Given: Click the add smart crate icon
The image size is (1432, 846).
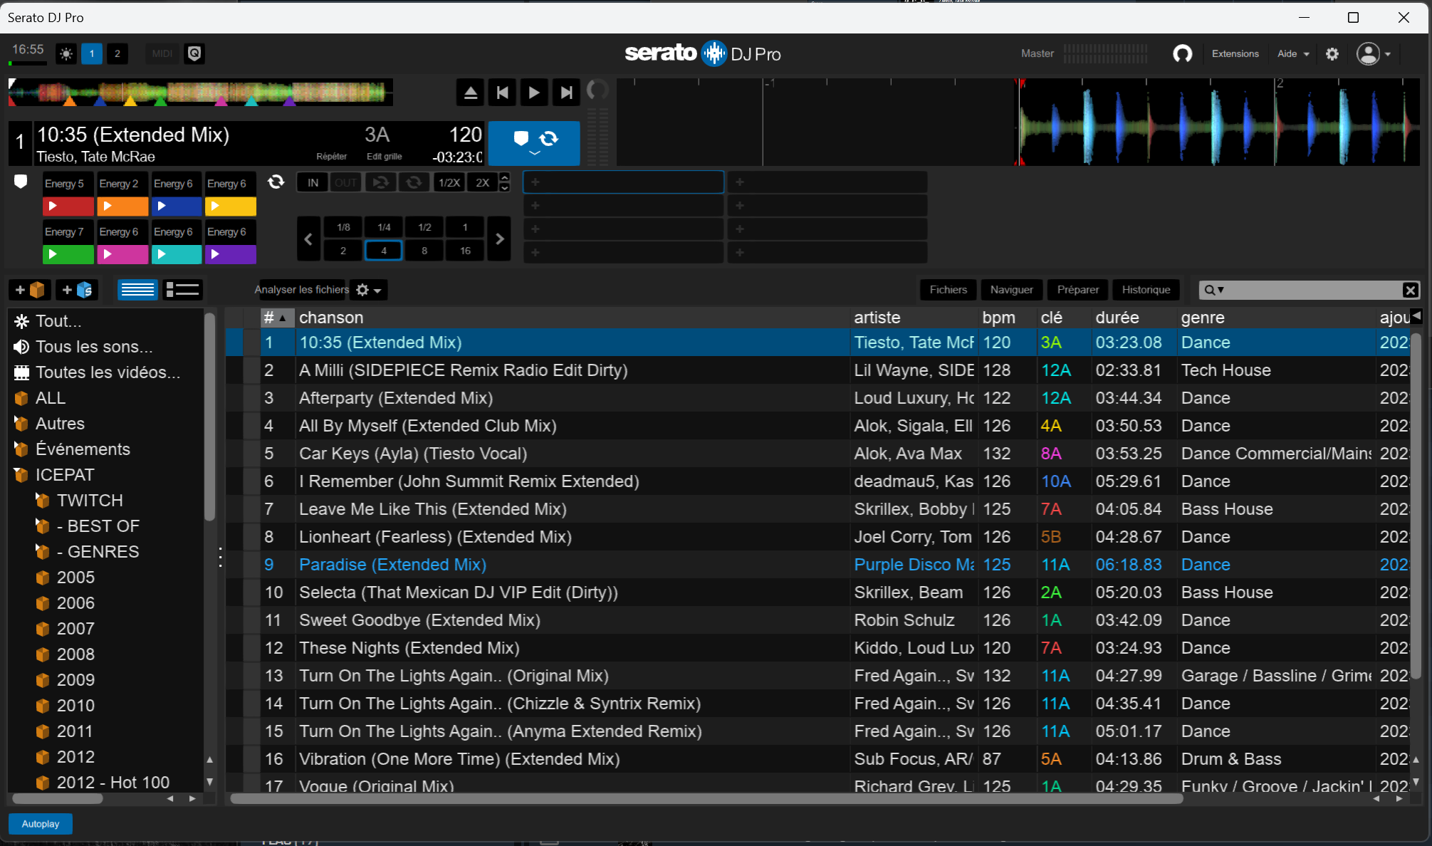Looking at the screenshot, I should coord(77,290).
